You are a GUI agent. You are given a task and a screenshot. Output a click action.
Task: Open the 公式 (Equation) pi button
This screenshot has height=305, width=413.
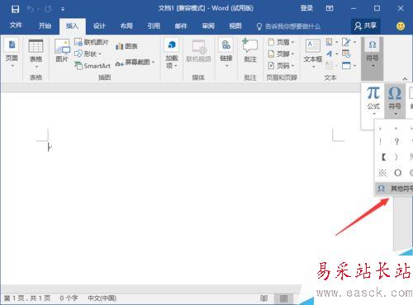tap(373, 101)
